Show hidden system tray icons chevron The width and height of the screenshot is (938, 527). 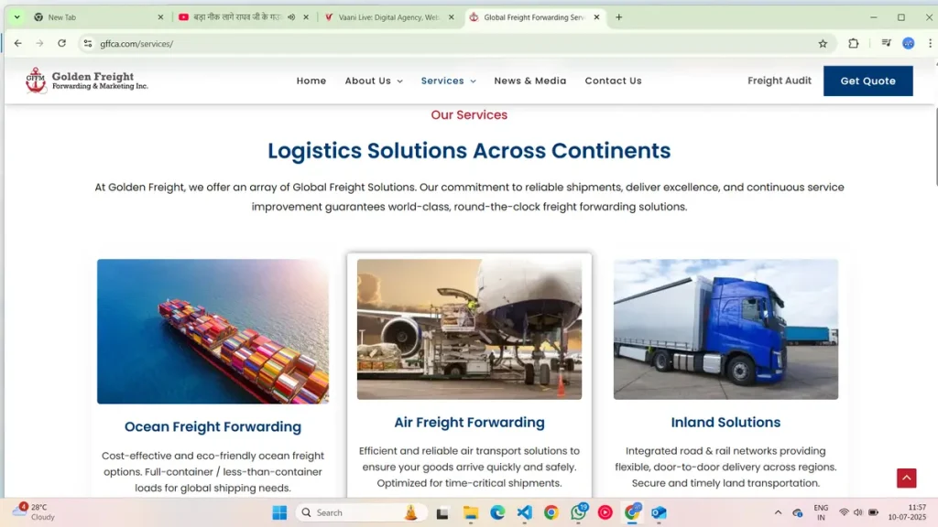point(778,512)
